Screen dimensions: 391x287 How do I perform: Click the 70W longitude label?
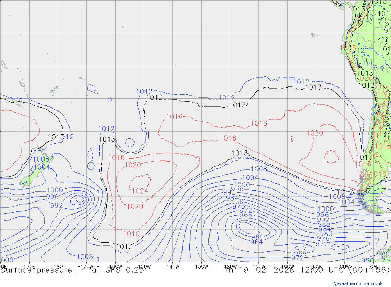(x=373, y=267)
